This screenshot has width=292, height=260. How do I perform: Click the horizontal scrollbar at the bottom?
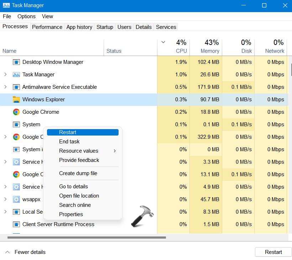coord(87,237)
